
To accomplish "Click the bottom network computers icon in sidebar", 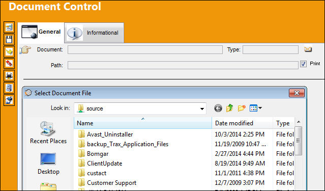I will pyautogui.click(x=9, y=100).
